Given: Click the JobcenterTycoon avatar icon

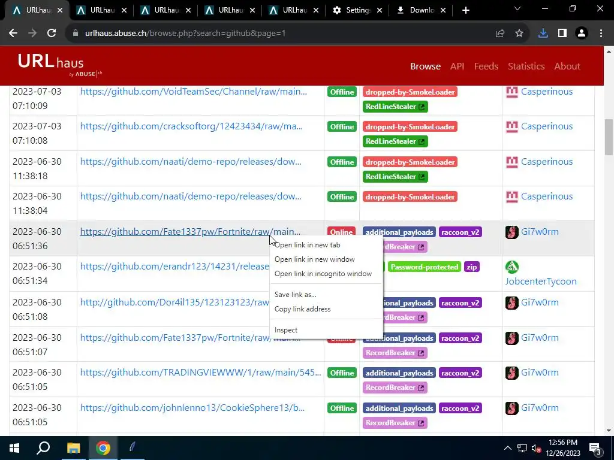Looking at the screenshot, I should [512, 267].
